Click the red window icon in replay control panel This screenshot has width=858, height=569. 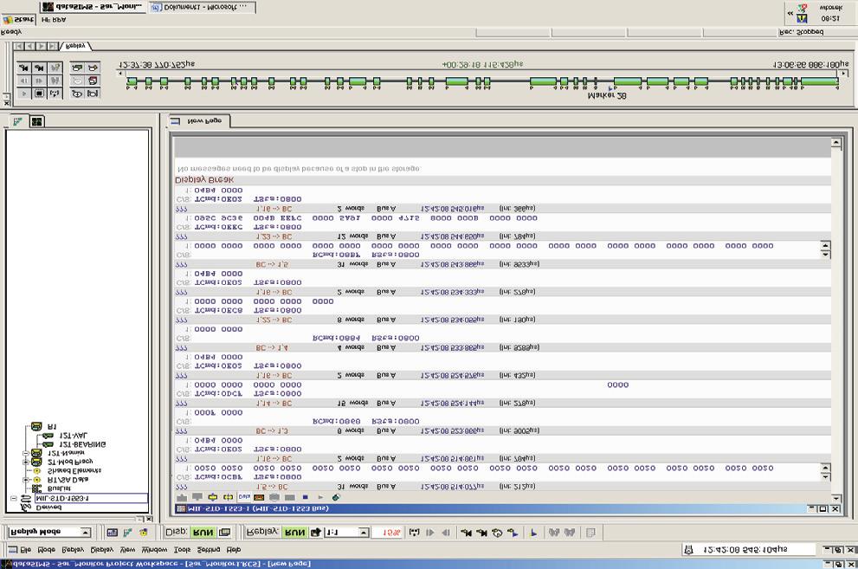pos(93,81)
